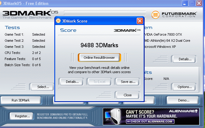Open benchmark Options button
This screenshot has width=205, height=128.
[x=184, y=87]
